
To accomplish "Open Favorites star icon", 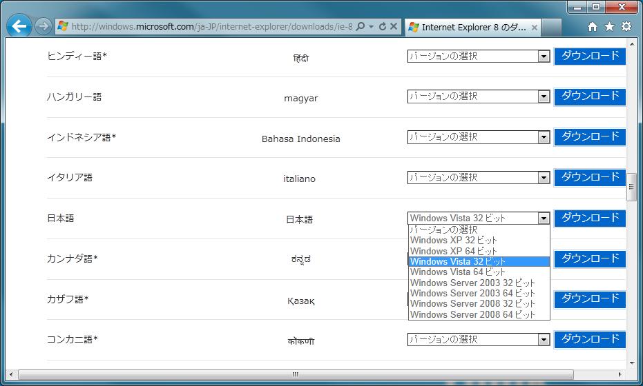I will pos(609,27).
